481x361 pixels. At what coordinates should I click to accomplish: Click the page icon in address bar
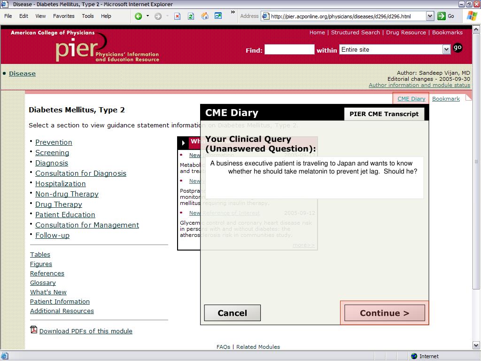click(x=266, y=16)
